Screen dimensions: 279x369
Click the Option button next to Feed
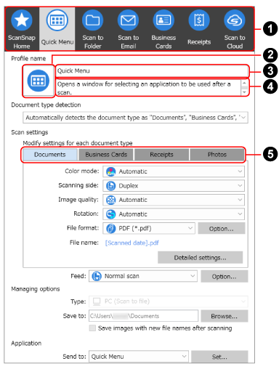[x=225, y=276]
